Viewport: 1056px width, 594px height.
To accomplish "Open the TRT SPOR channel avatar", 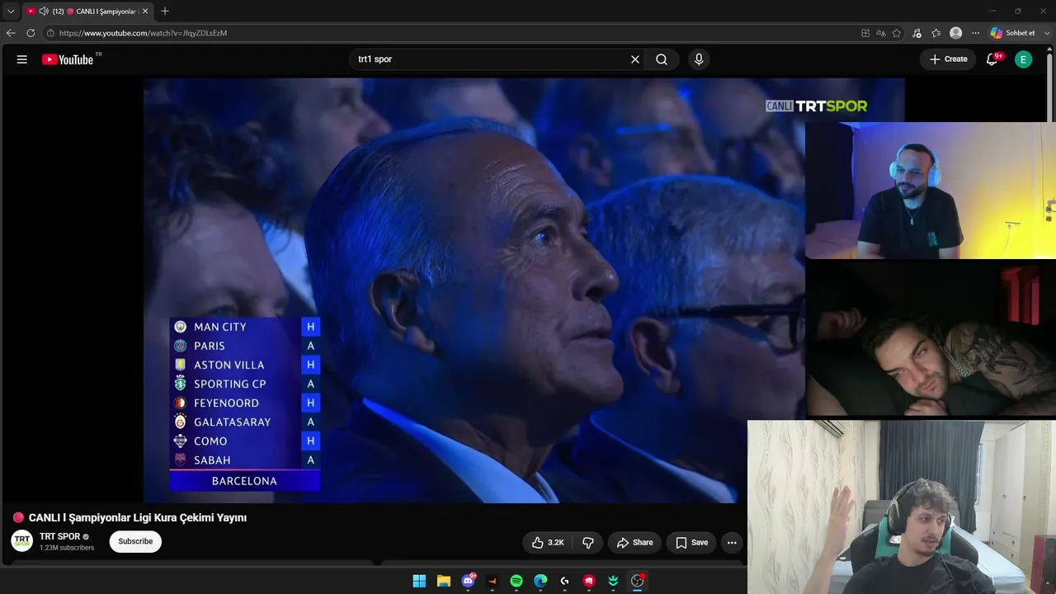I will click(x=22, y=541).
